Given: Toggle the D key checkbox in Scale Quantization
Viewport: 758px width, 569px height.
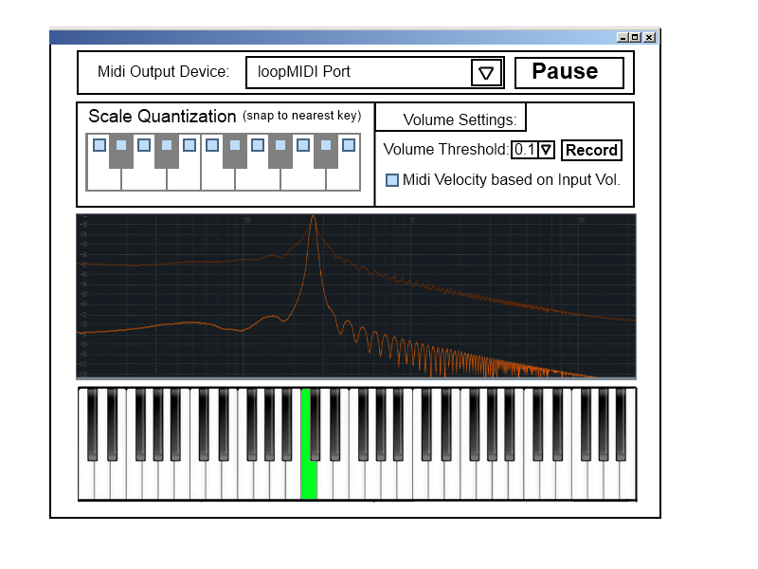Looking at the screenshot, I should coord(144,145).
